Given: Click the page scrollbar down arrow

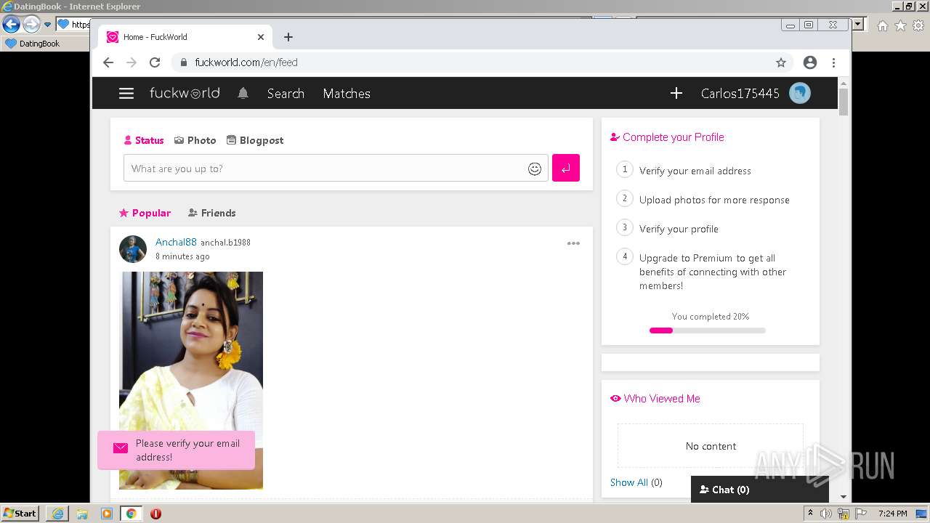Looking at the screenshot, I should 843,497.
